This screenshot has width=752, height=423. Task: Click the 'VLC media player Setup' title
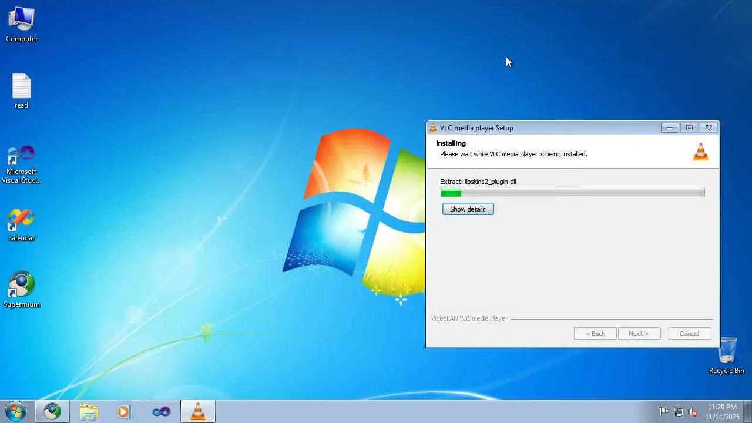[x=476, y=128]
